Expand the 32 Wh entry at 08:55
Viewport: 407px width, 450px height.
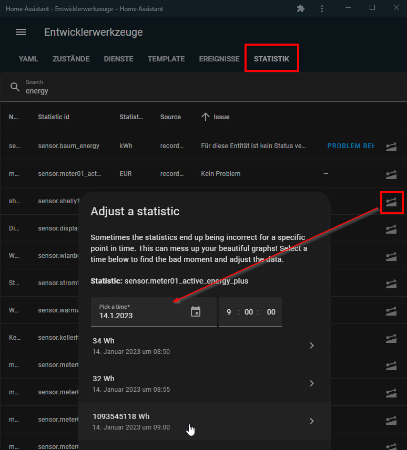(311, 383)
